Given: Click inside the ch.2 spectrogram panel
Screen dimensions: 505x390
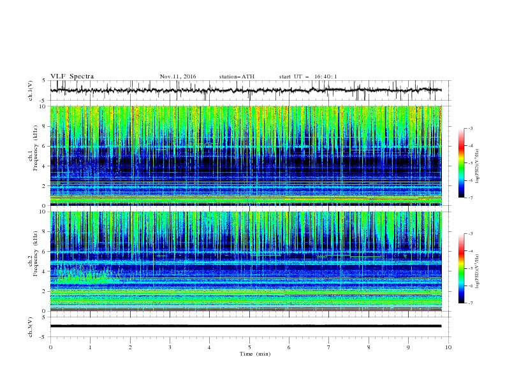Looking at the screenshot, I should [x=246, y=261].
